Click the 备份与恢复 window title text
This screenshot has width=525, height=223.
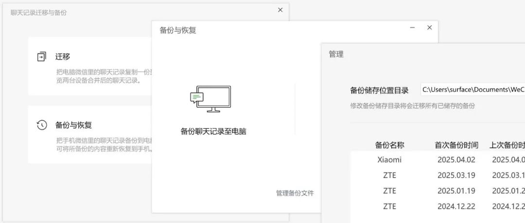pos(178,30)
